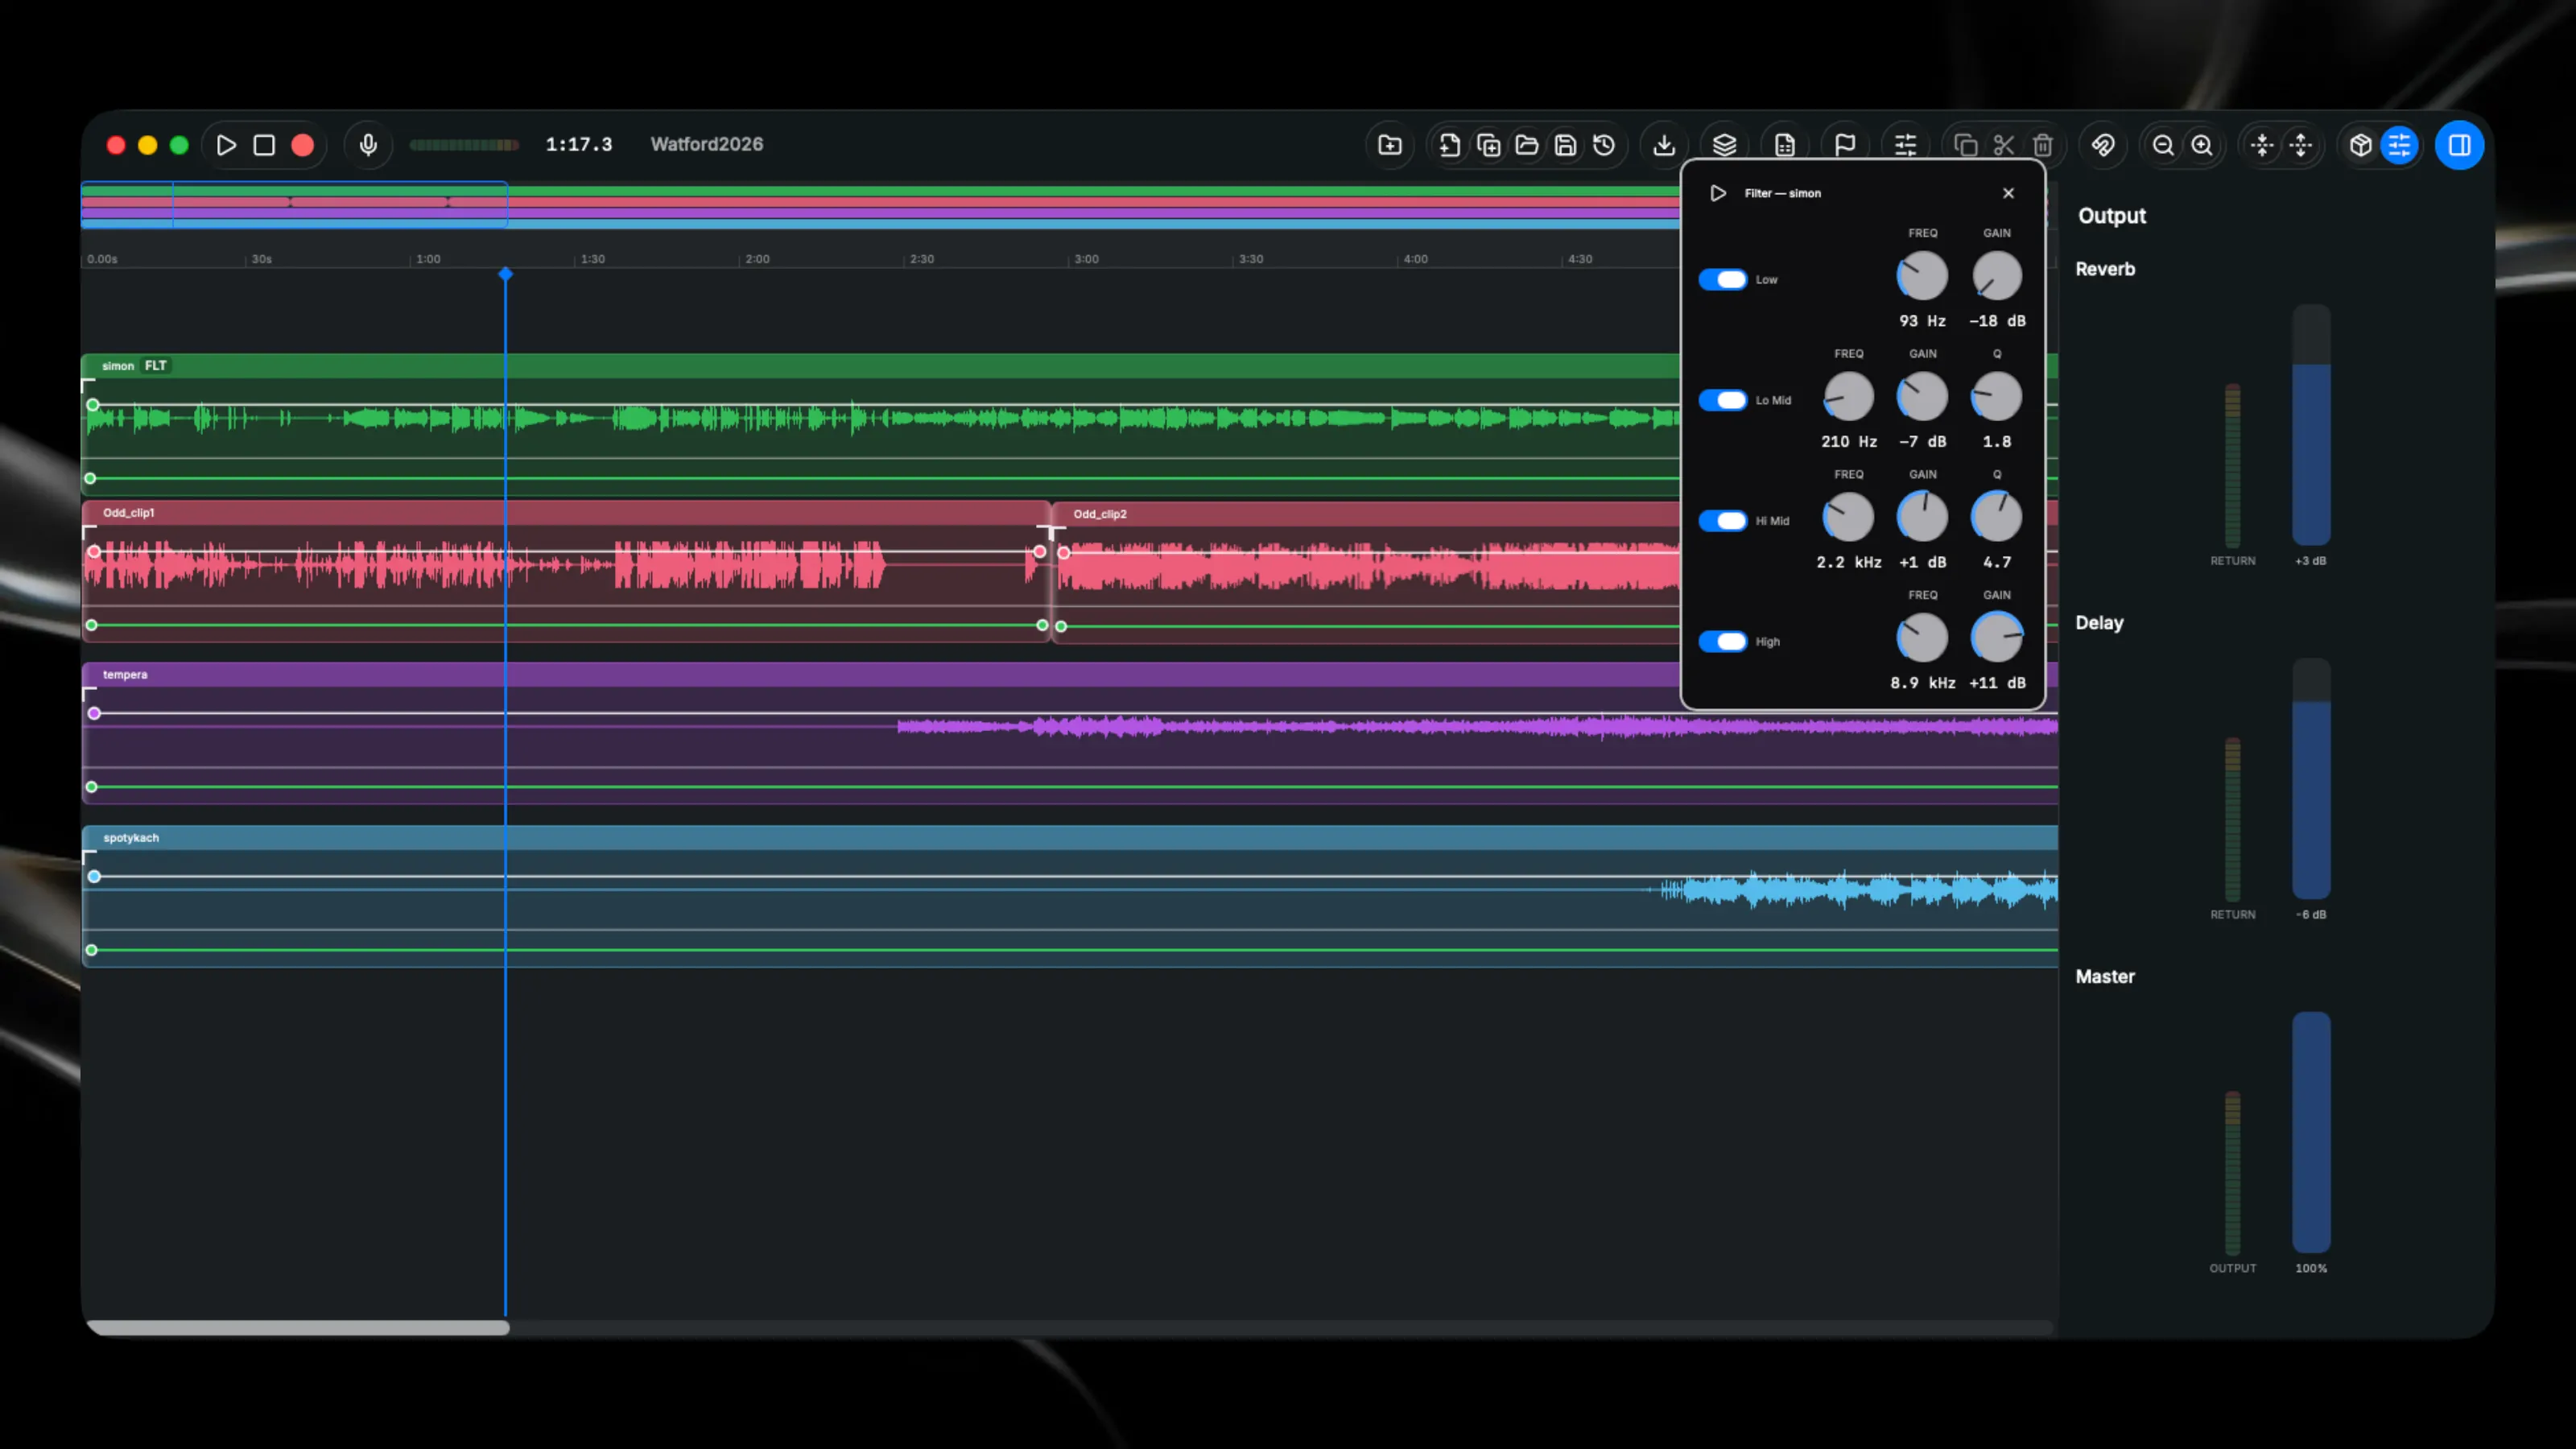Click the blue playhead marker on the ruler
This screenshot has width=2576, height=1449.
click(x=506, y=274)
